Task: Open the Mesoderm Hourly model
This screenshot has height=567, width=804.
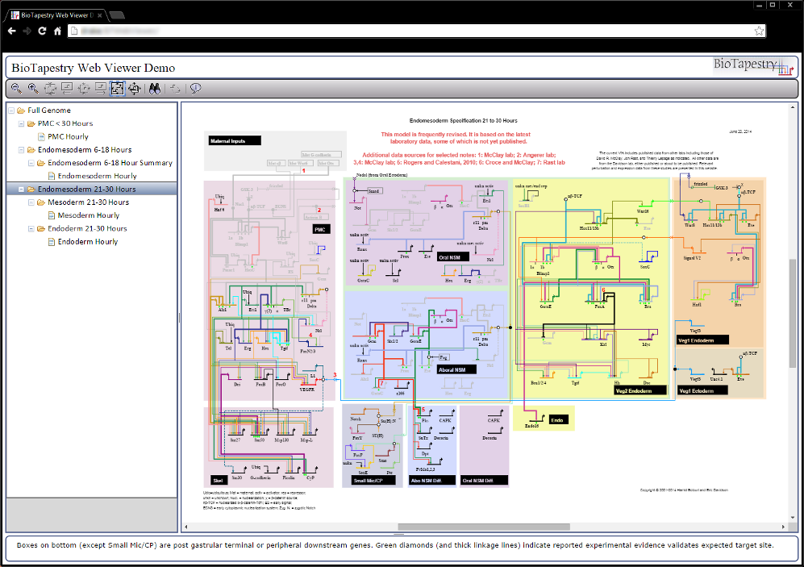Action: (88, 215)
